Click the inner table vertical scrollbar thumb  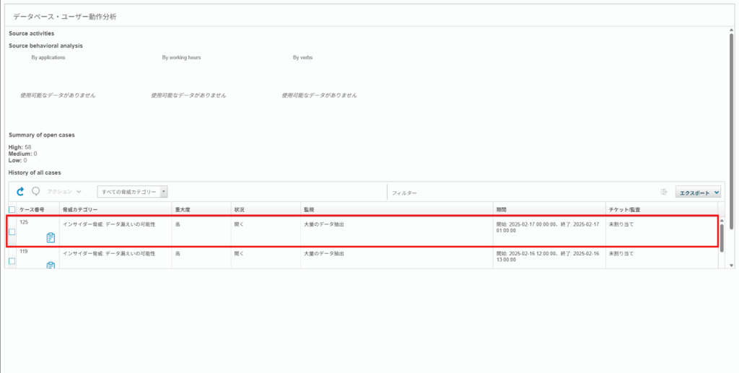722,237
